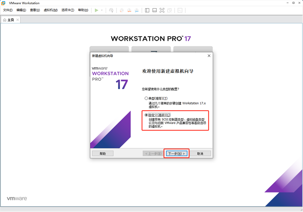
Task: Open the 编辑(E) menu
Action: pos(21,10)
